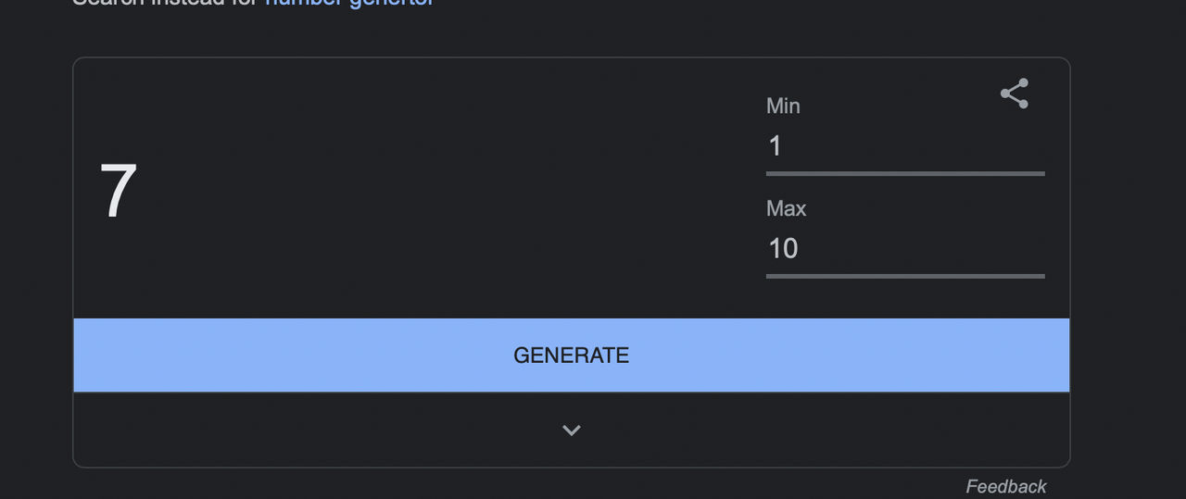
Task: Place cursor on the value 1 in Min
Action: pyautogui.click(x=776, y=146)
